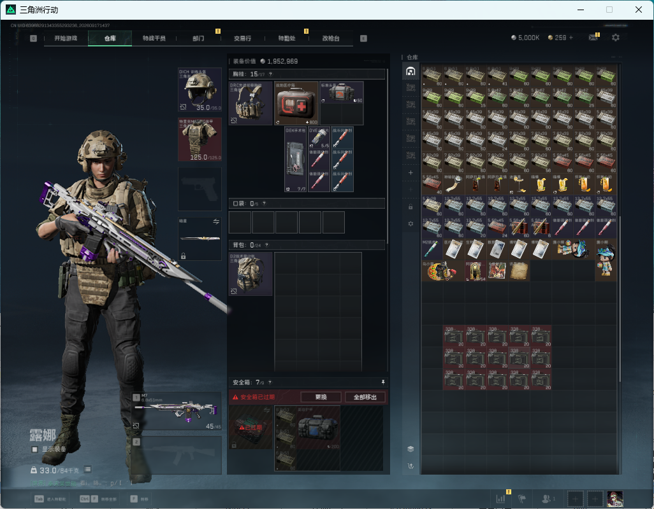Screen dimensions: 654x509
Task: Show help for 口袋 capacity
Action: (264, 204)
